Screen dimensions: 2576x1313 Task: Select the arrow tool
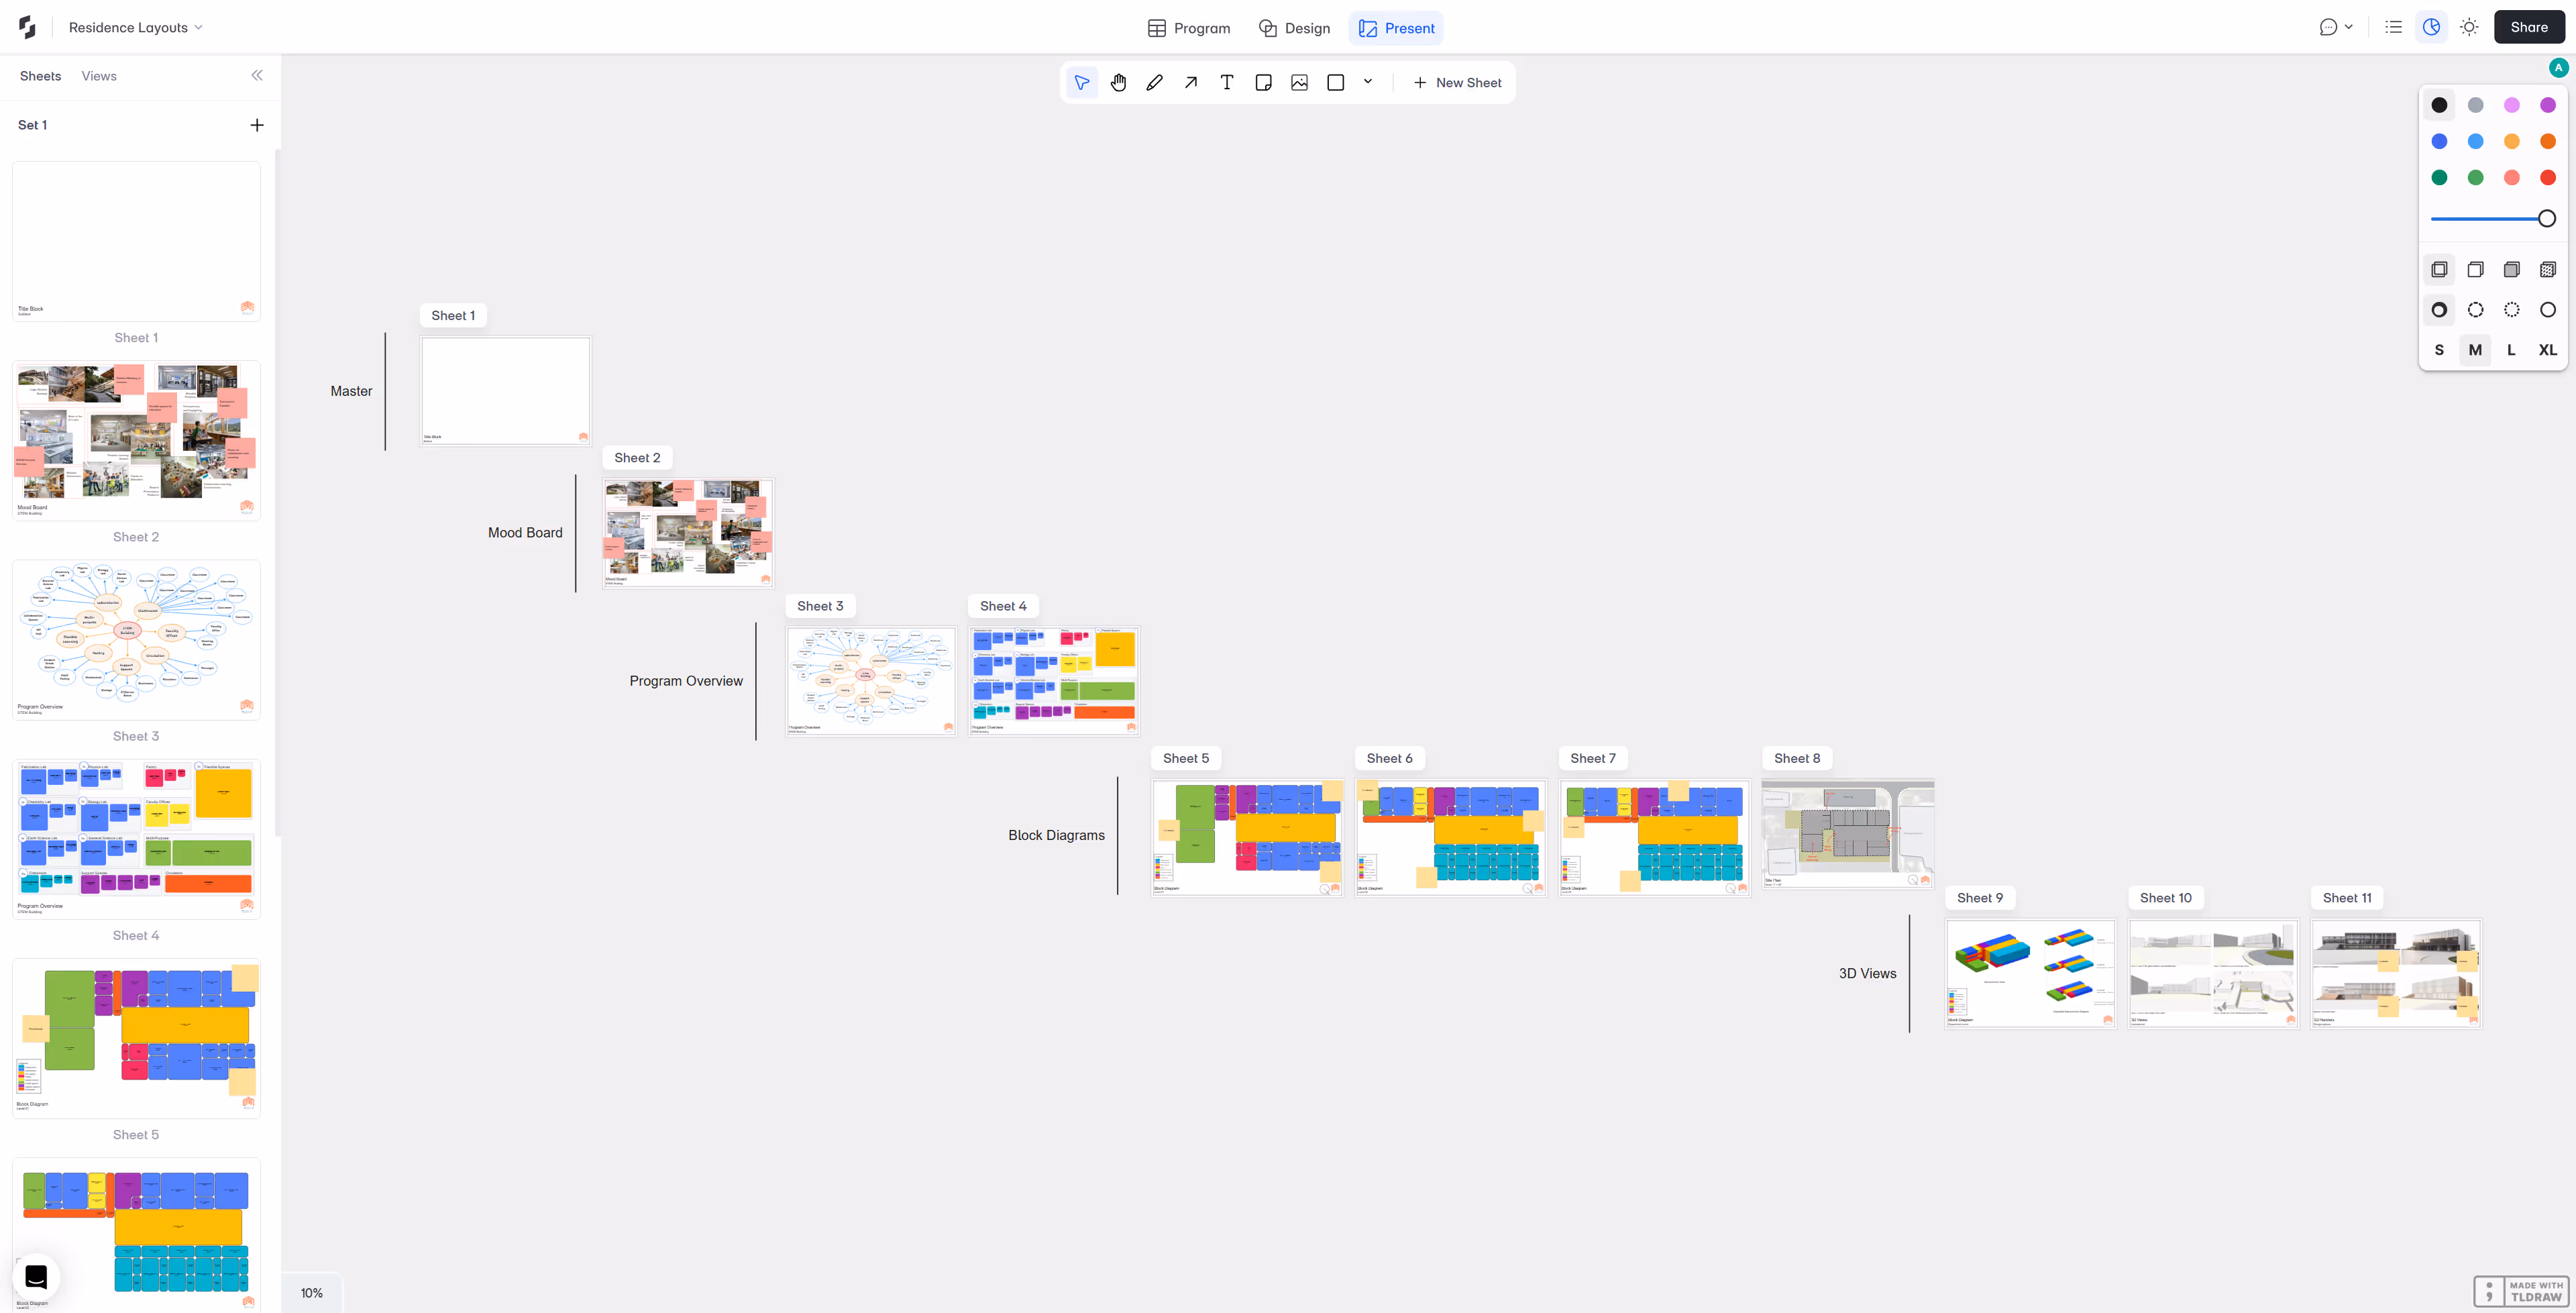[x=1190, y=83]
